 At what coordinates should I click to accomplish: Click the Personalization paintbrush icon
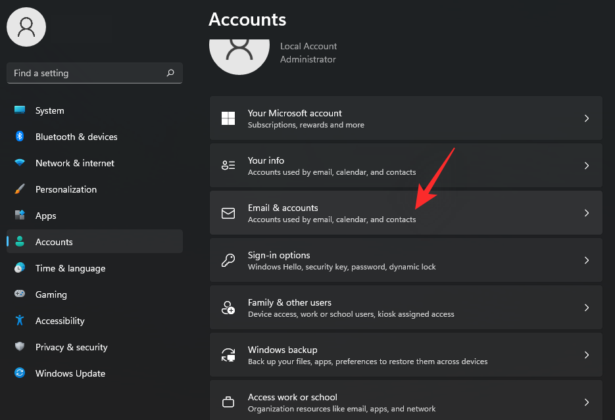point(20,189)
